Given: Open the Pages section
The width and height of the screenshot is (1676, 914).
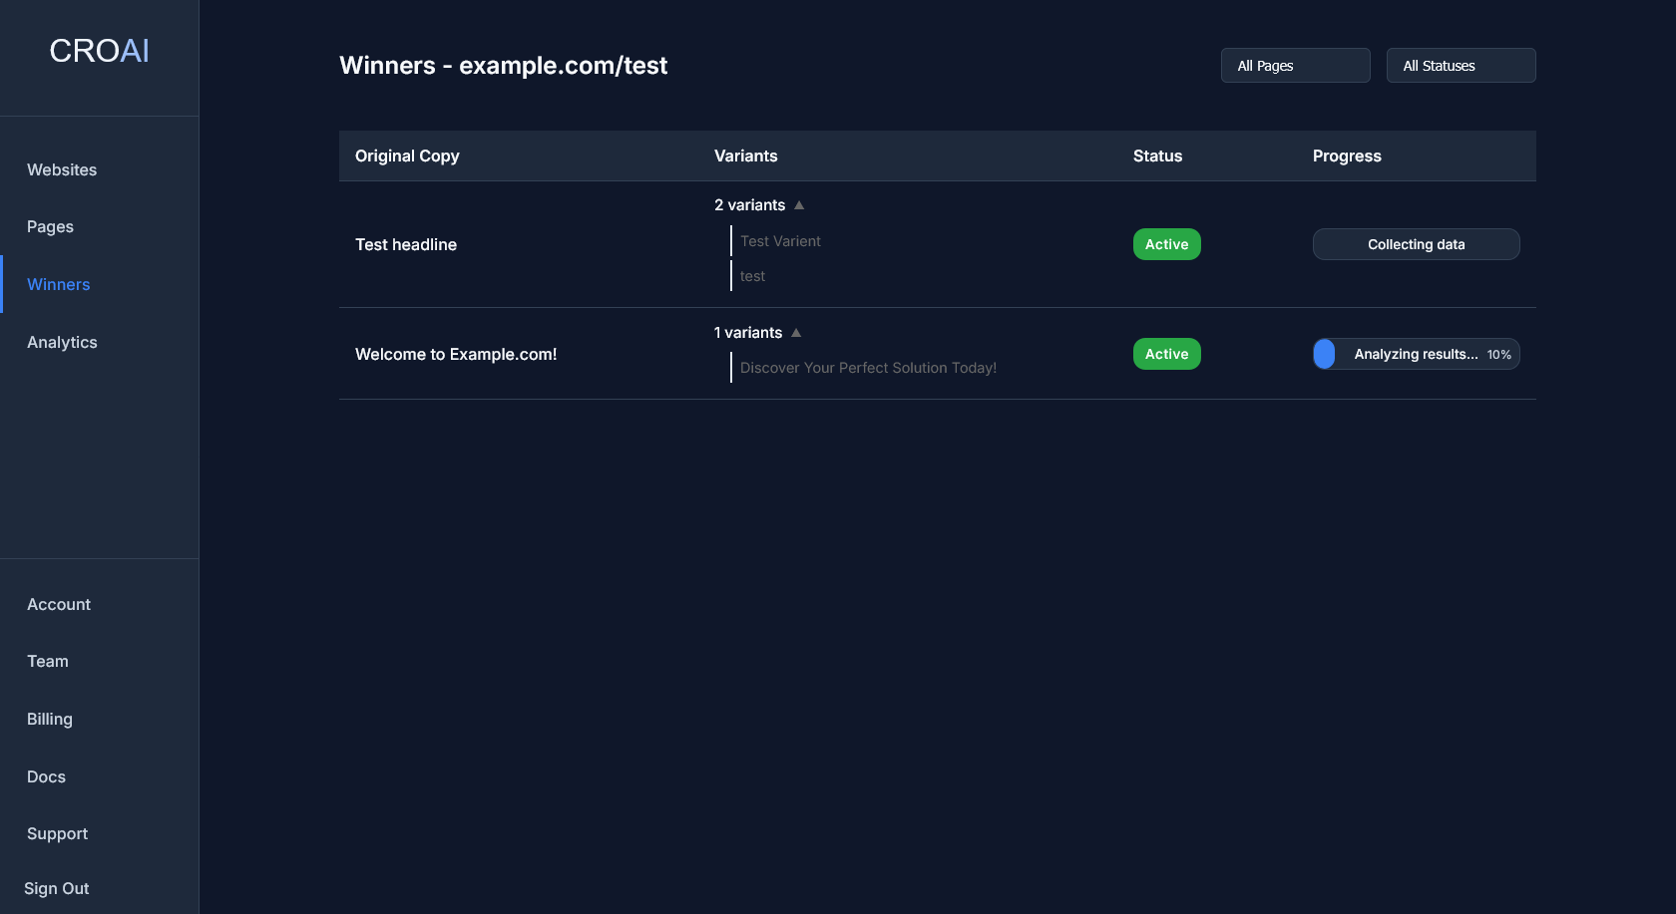Looking at the screenshot, I should [x=50, y=226].
